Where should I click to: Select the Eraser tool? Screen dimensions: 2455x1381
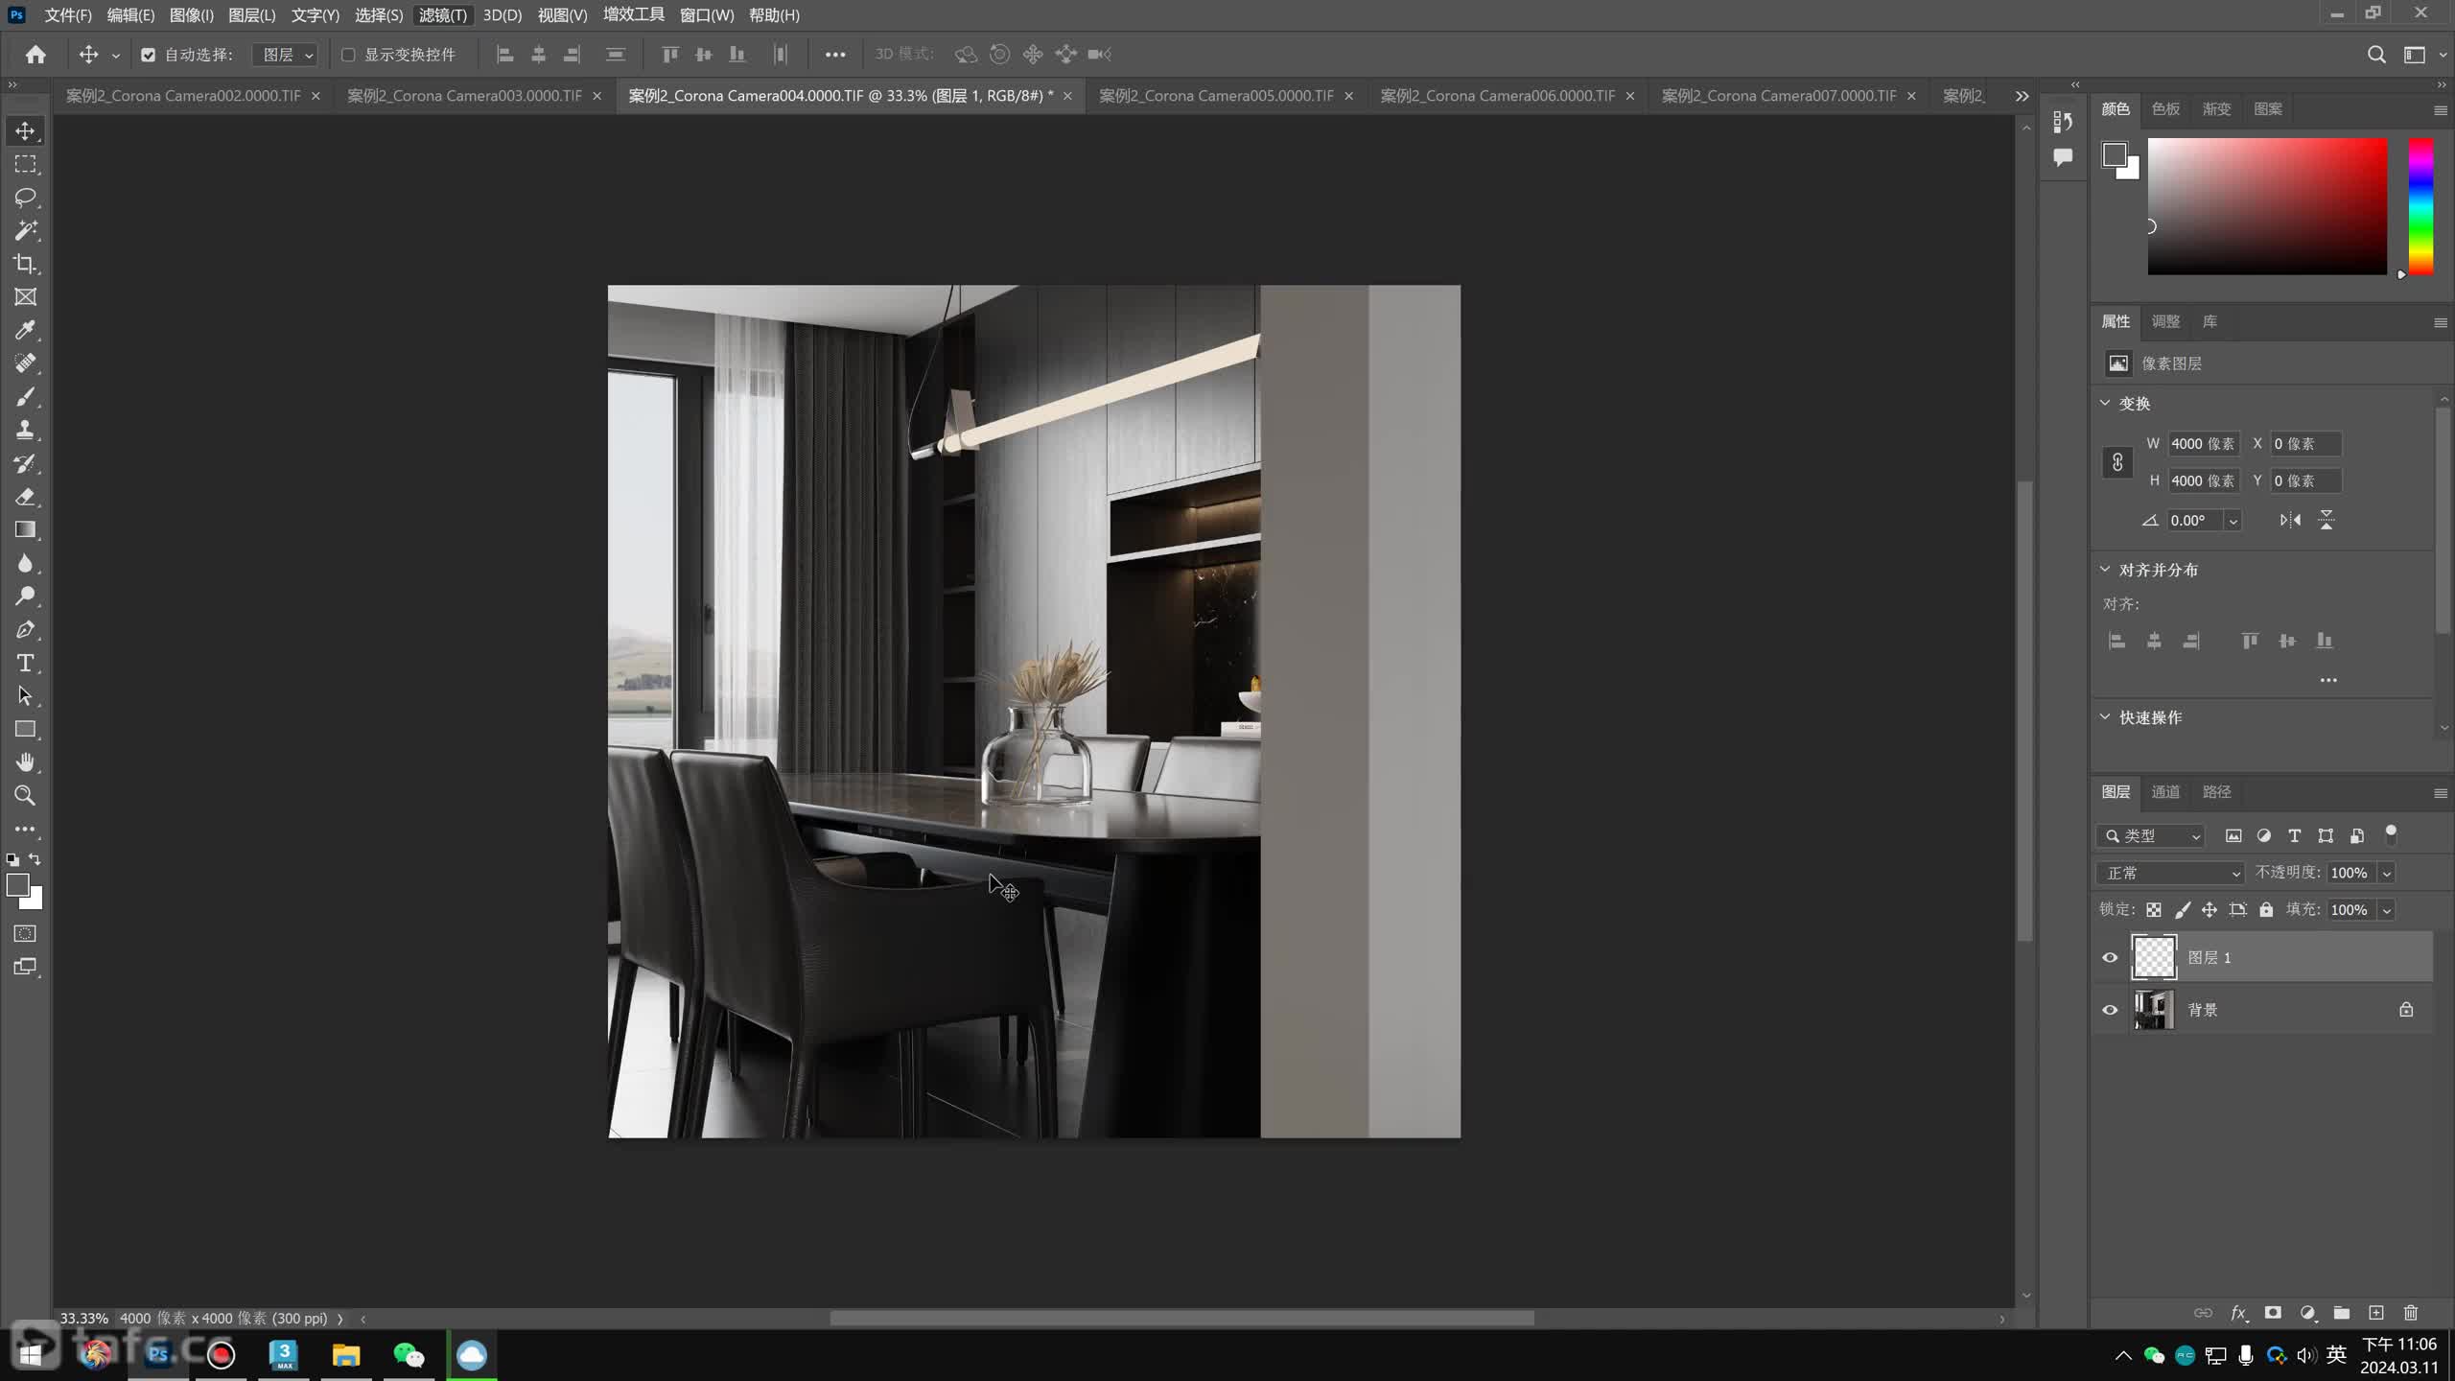click(26, 497)
